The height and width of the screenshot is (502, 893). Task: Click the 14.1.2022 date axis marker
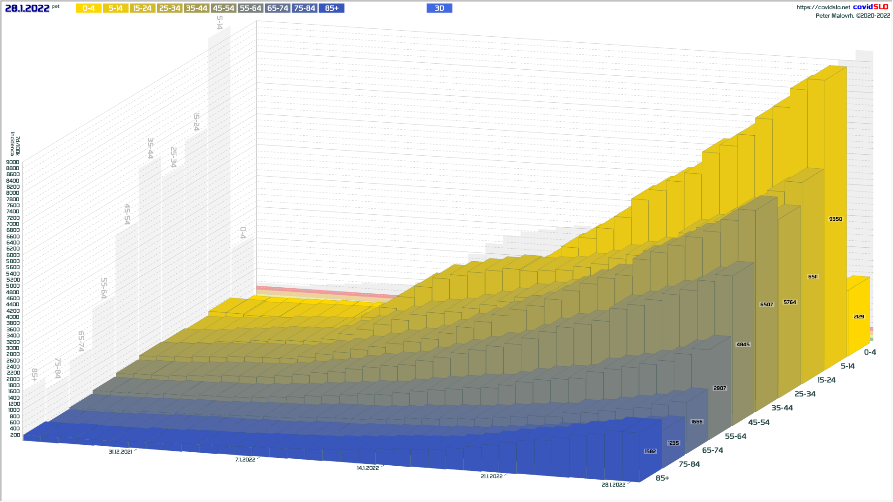367,468
